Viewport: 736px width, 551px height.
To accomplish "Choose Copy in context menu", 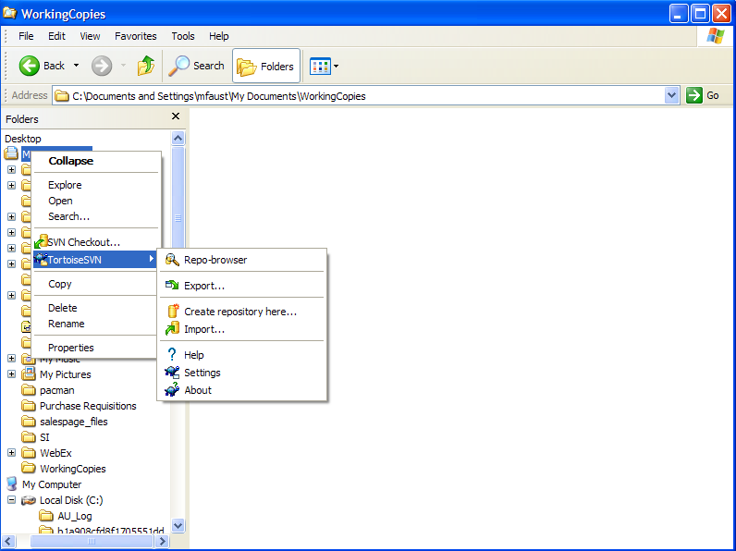I will point(95,284).
